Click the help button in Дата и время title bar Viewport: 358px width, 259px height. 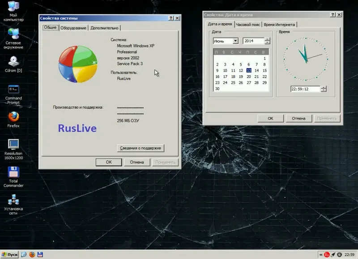[332, 15]
